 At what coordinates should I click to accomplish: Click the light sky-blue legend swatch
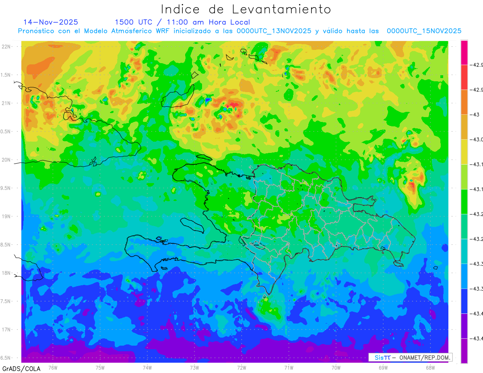pyautogui.click(x=464, y=276)
